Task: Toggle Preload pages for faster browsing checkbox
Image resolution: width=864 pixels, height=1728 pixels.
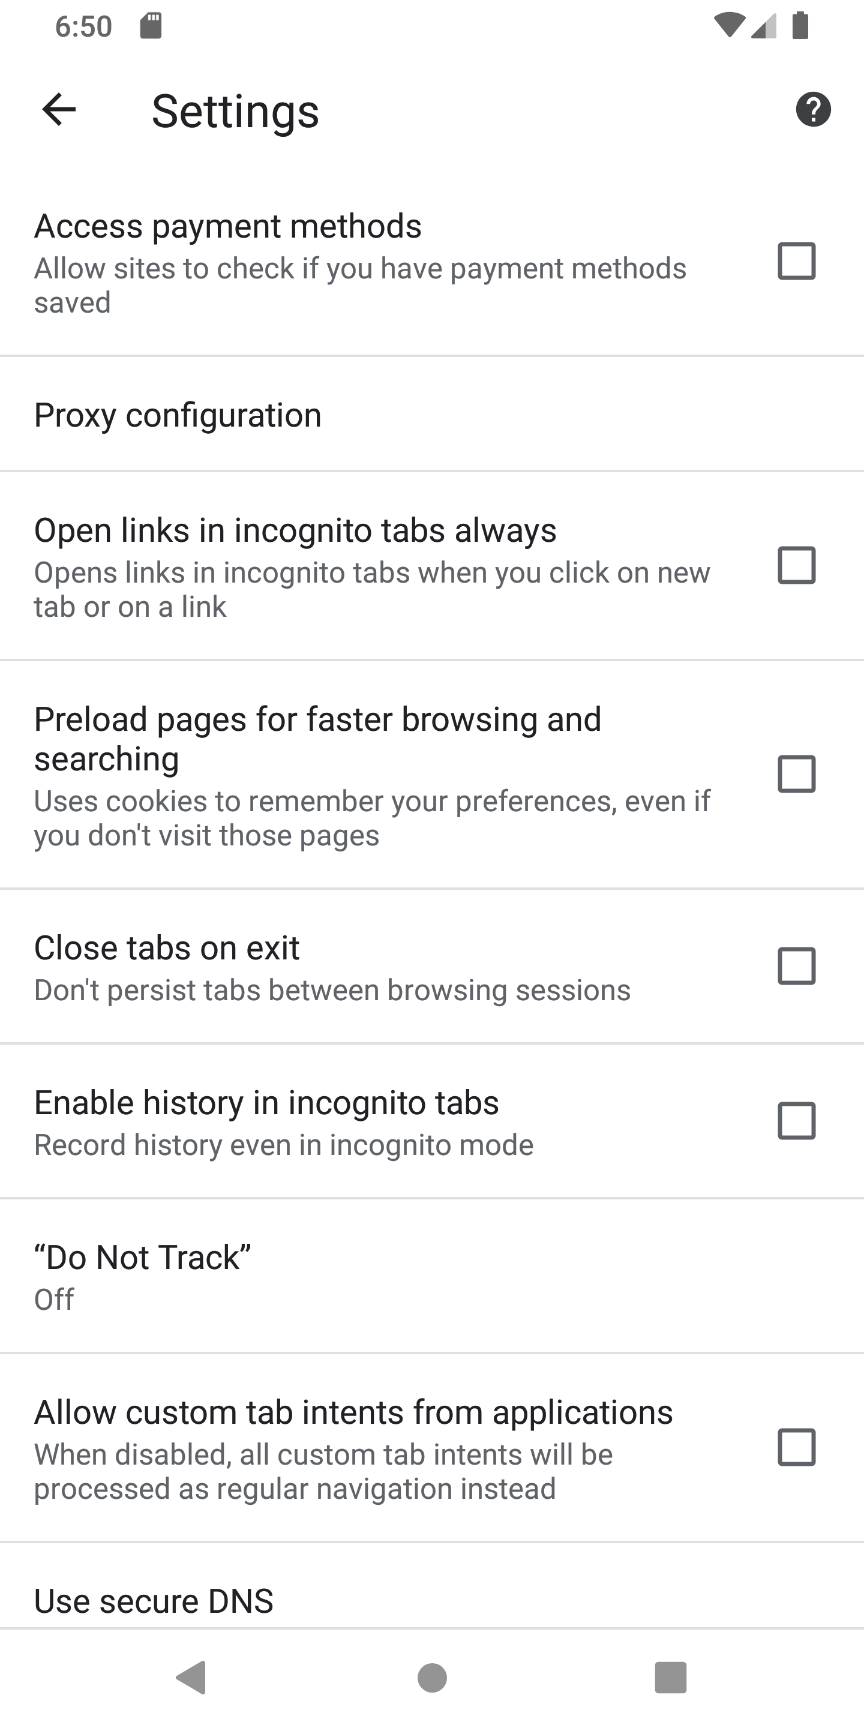Action: coord(796,774)
